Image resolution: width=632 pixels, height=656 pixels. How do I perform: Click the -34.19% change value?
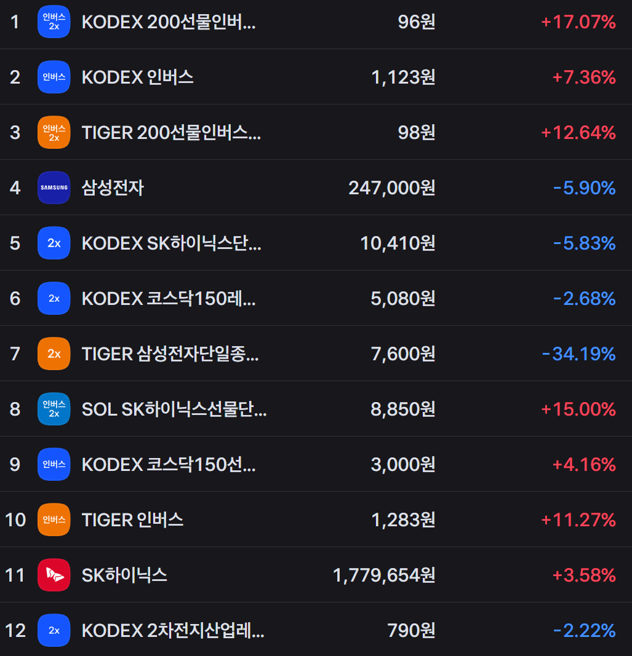click(579, 354)
